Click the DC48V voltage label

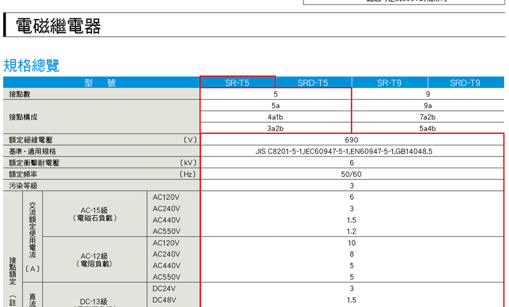(164, 300)
